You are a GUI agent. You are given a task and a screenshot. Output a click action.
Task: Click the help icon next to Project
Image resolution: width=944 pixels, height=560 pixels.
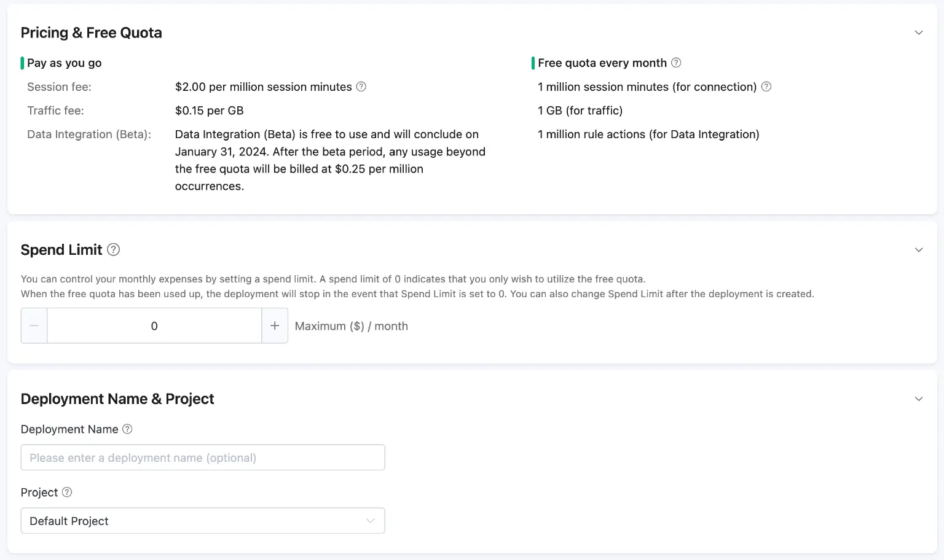click(x=67, y=492)
